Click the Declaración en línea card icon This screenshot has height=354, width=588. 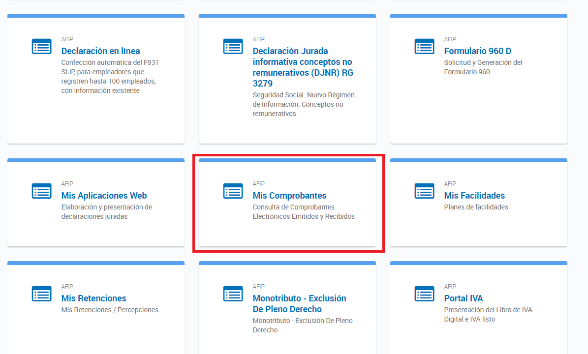point(42,46)
